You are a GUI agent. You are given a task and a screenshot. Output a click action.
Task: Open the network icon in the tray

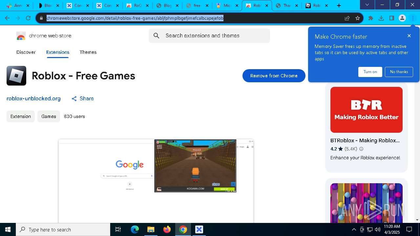pyautogui.click(x=370, y=229)
